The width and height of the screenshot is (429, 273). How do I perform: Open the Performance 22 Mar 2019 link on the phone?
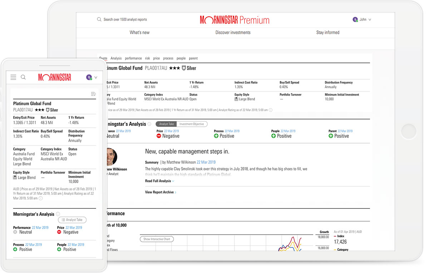(x=40, y=228)
